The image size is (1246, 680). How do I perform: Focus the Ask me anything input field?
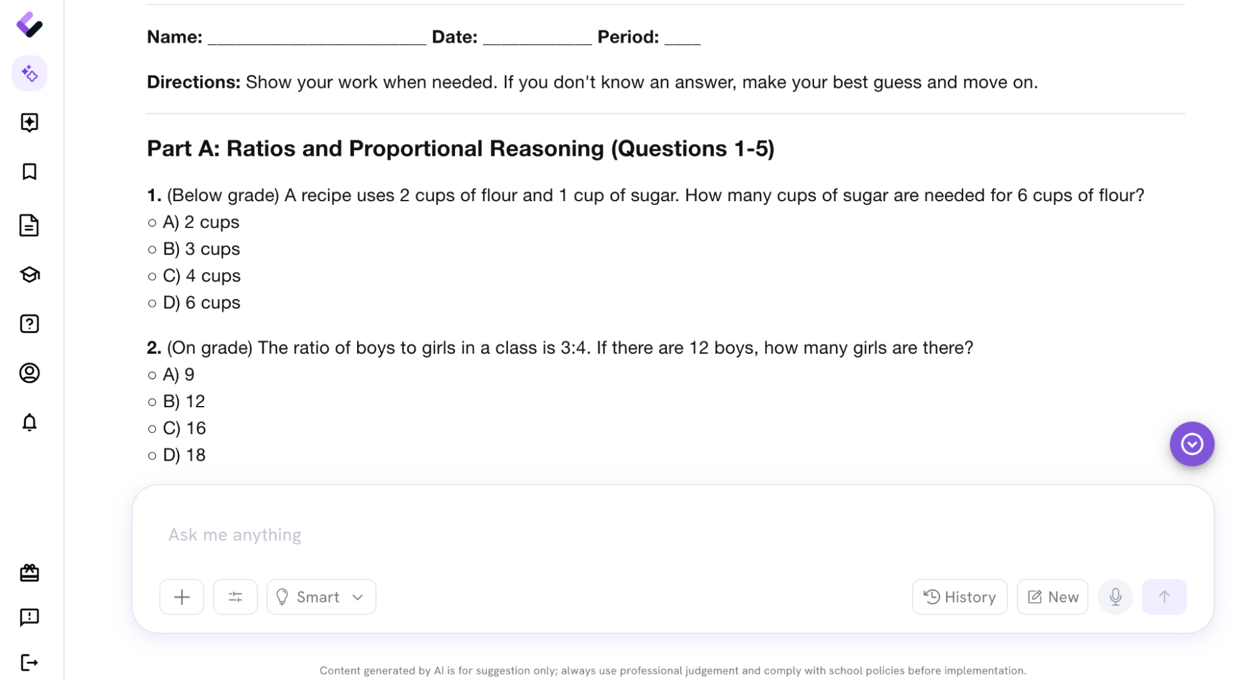coord(672,534)
